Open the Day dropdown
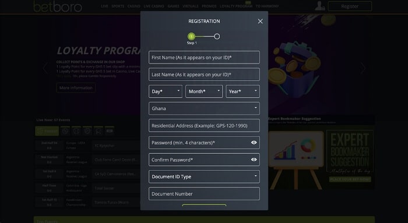 (x=166, y=91)
